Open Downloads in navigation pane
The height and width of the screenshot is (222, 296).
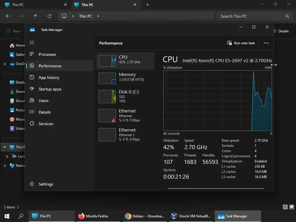(x=17, y=92)
